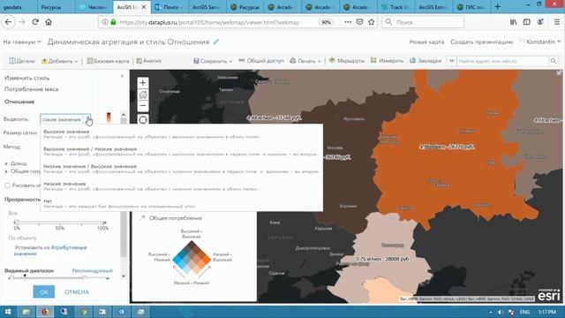This screenshot has height=318, width=565.
Task: Open Firefox from the taskbar
Action: 45,312
